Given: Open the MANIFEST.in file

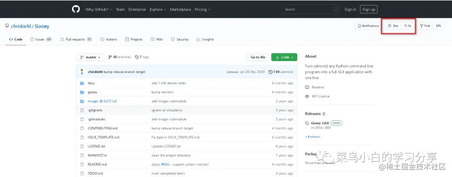Looking at the screenshot, I should pos(98,155).
